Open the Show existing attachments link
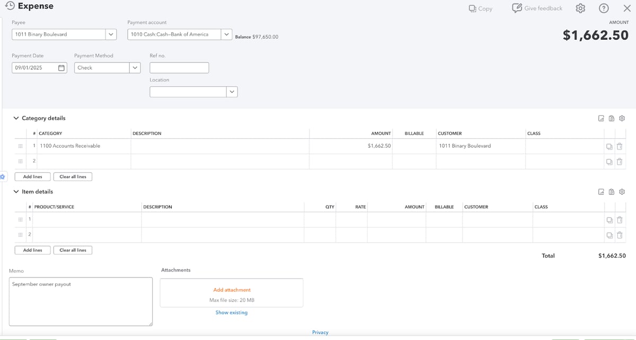Image resolution: width=636 pixels, height=340 pixels. tap(231, 312)
